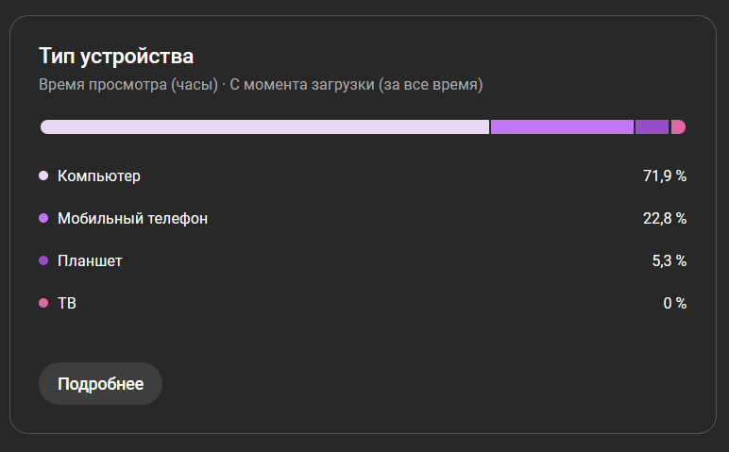Image resolution: width=729 pixels, height=452 pixels.
Task: Click the Подробнее button
Action: coord(100,384)
